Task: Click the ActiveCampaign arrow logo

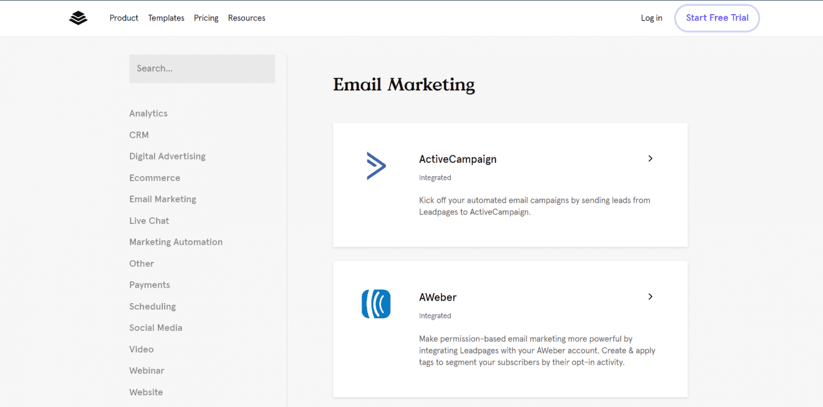Action: [x=376, y=166]
